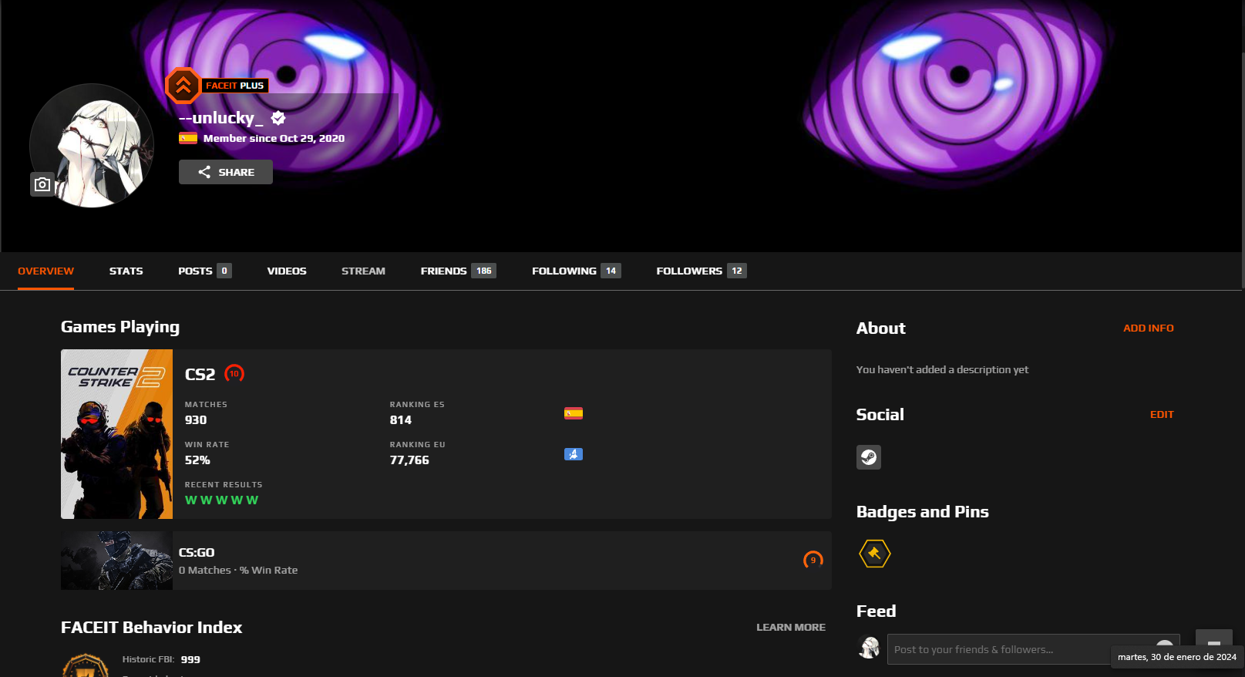Click Add Info in the About section
This screenshot has width=1245, height=677.
coord(1149,328)
